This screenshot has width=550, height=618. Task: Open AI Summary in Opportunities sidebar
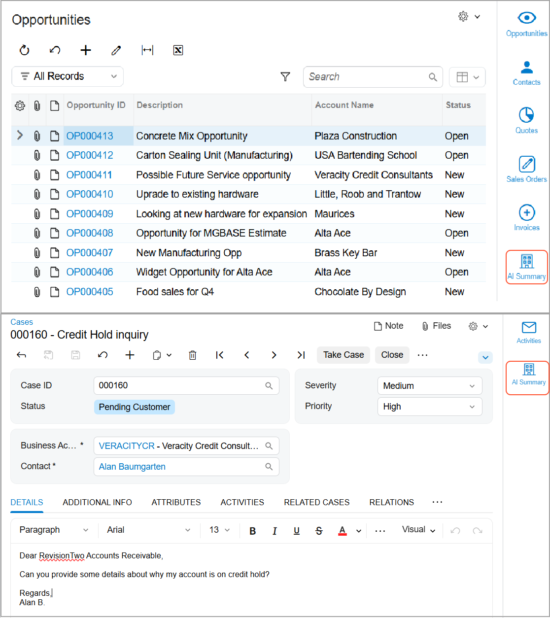(x=526, y=267)
